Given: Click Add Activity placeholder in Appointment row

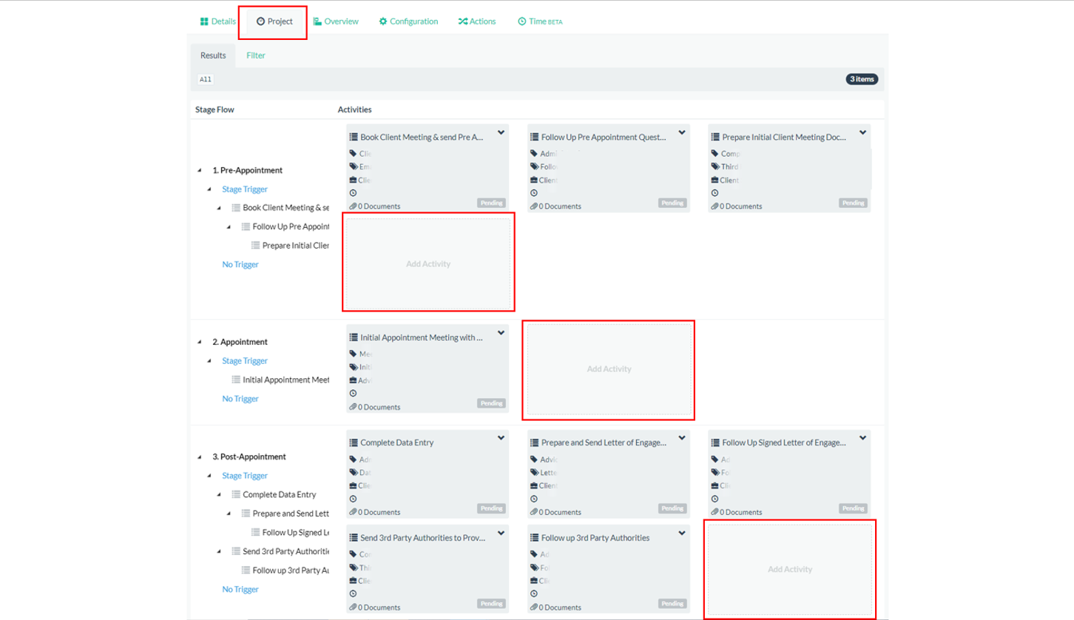Looking at the screenshot, I should pos(609,368).
